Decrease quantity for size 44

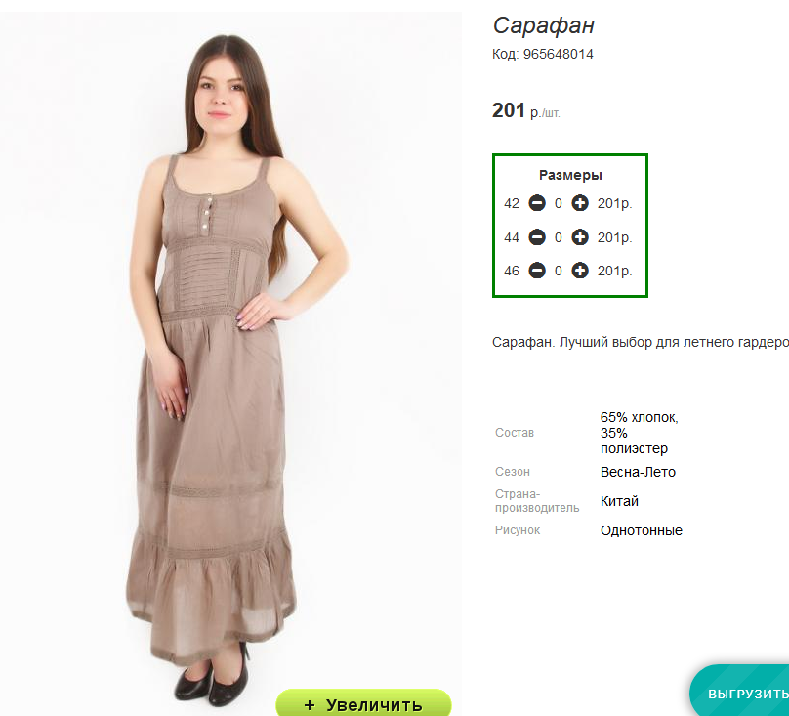(537, 237)
